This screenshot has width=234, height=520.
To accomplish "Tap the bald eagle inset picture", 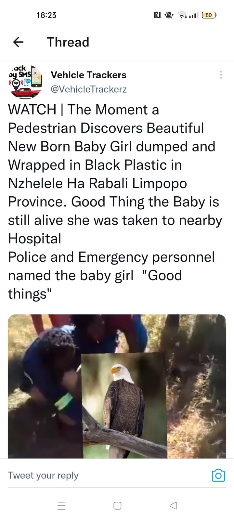I will point(124,406).
